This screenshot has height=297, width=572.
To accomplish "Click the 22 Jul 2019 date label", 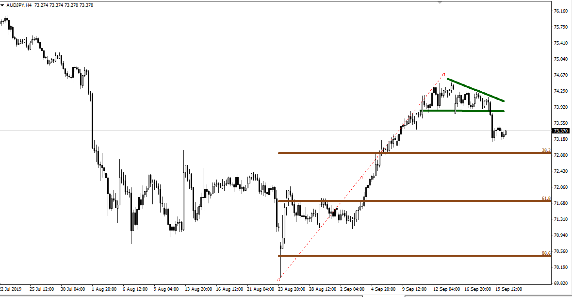I will 12,288.
